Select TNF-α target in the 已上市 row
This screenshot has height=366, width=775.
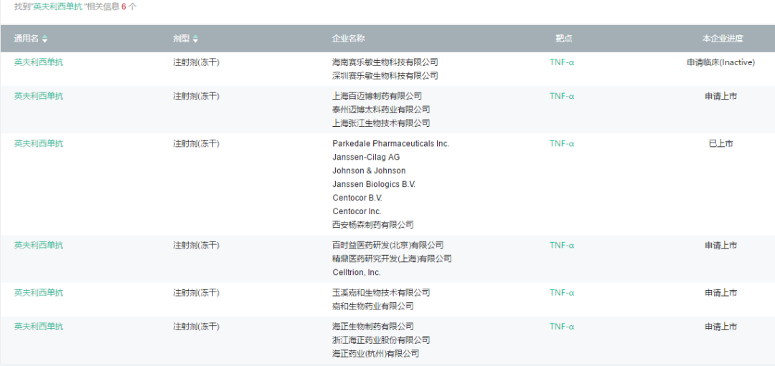[x=562, y=144]
